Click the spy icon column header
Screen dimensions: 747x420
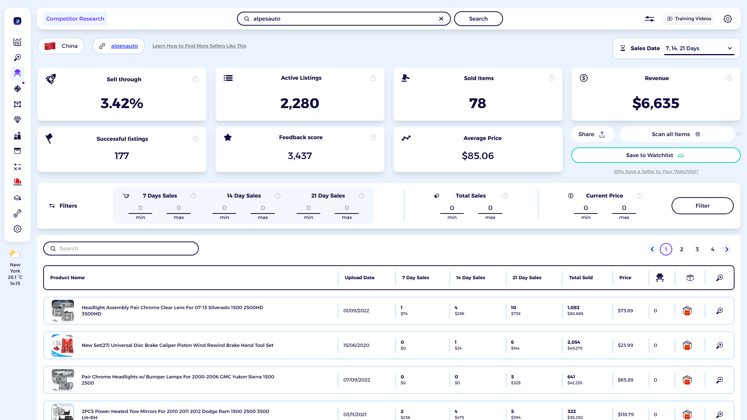point(660,278)
